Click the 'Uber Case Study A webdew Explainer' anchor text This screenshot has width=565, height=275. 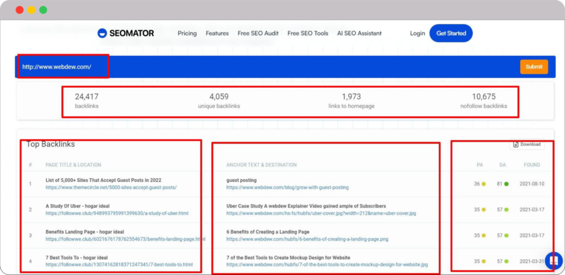tap(306, 206)
